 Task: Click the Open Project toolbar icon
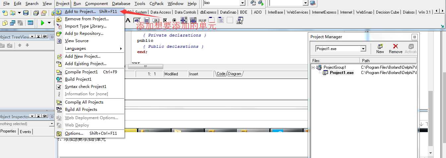coord(43,13)
